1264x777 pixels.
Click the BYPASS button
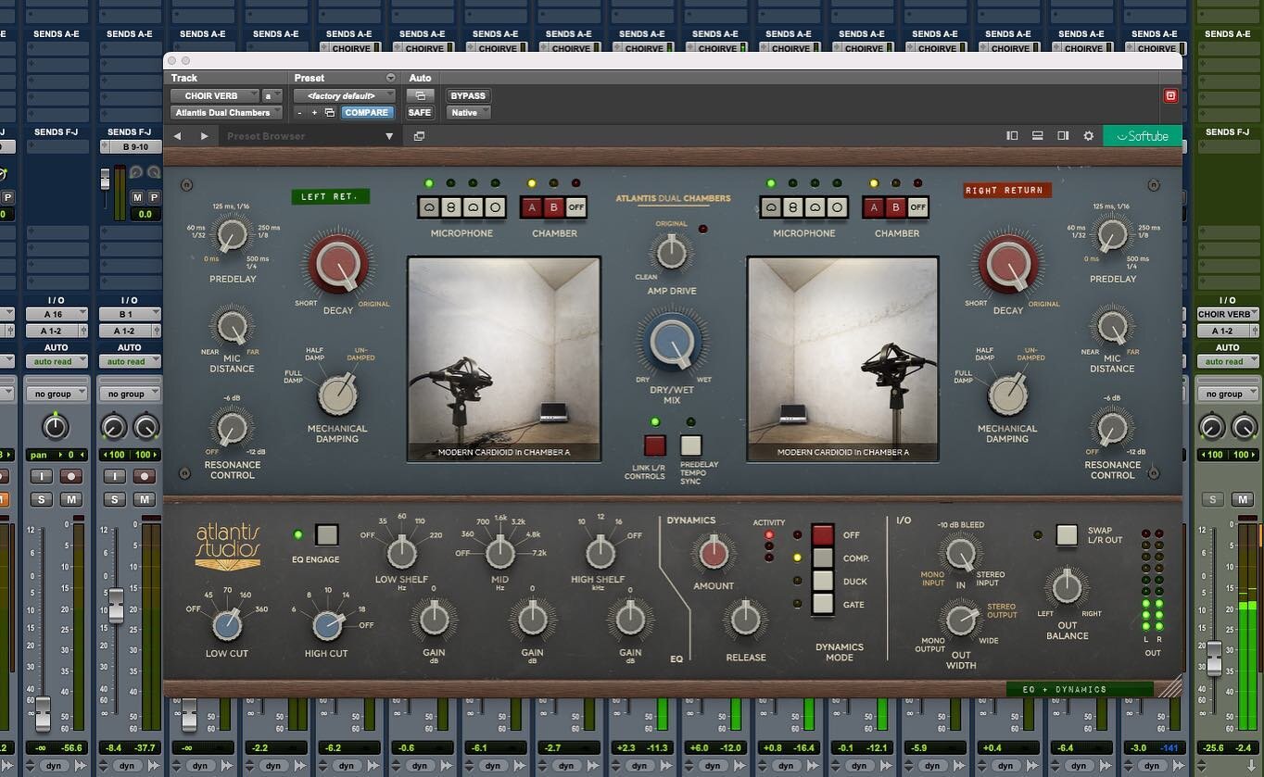(x=468, y=95)
